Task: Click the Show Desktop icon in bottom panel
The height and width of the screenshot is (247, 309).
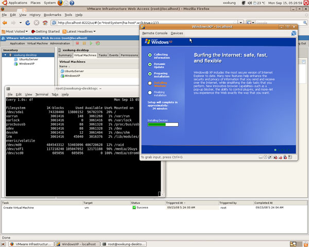Action: click(x=3, y=244)
